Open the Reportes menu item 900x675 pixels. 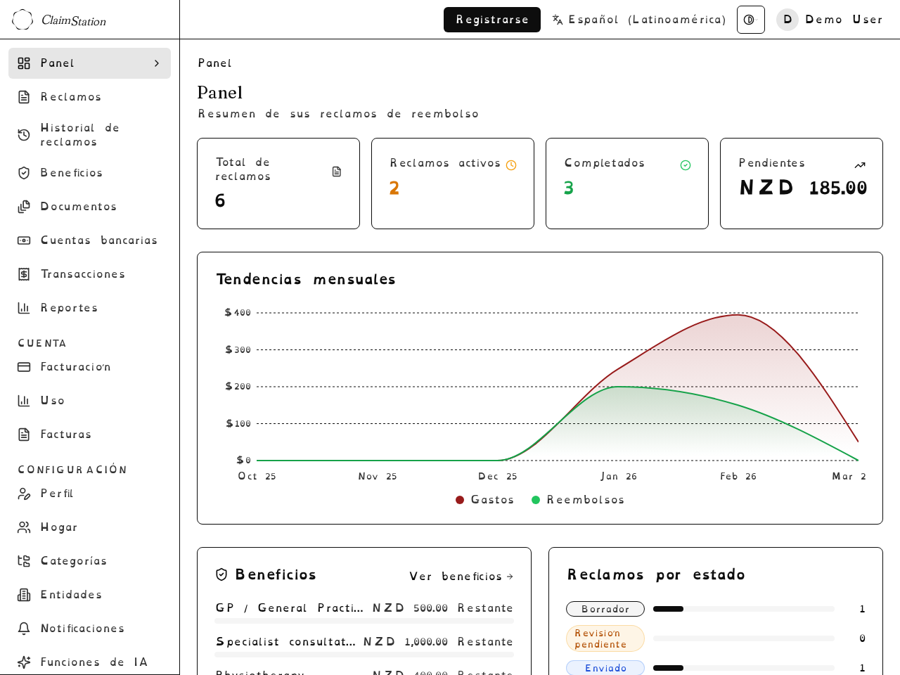[89, 308]
